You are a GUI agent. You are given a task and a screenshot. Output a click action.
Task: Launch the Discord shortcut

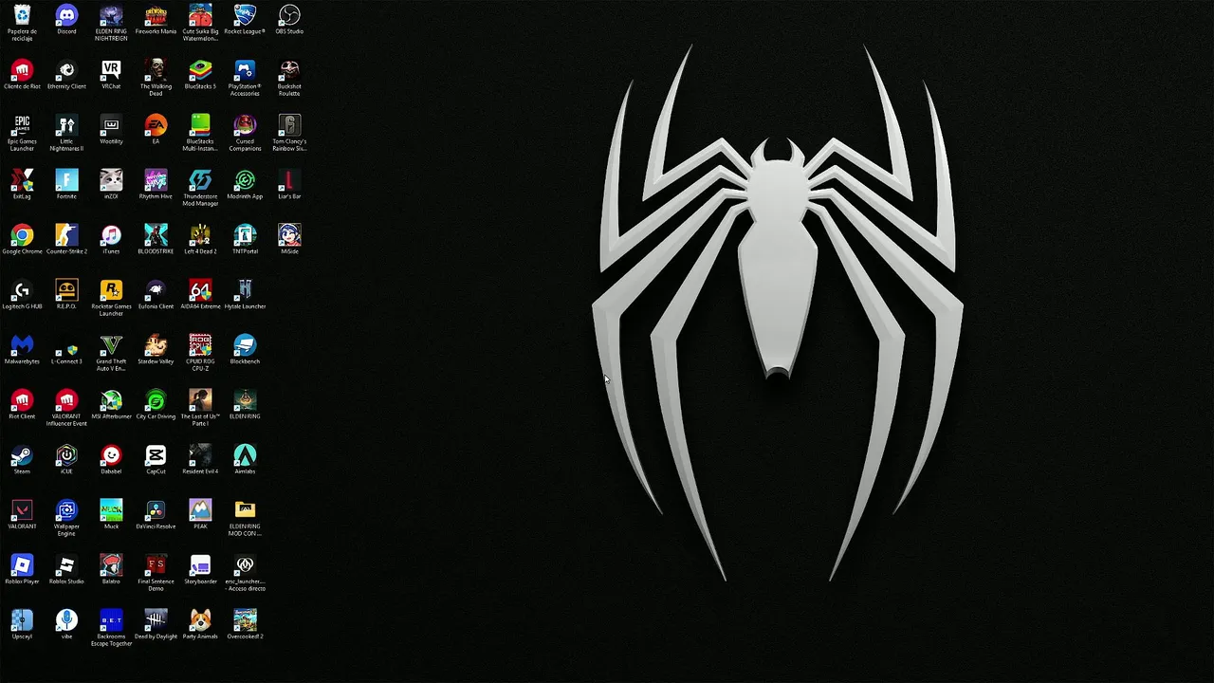point(66,16)
